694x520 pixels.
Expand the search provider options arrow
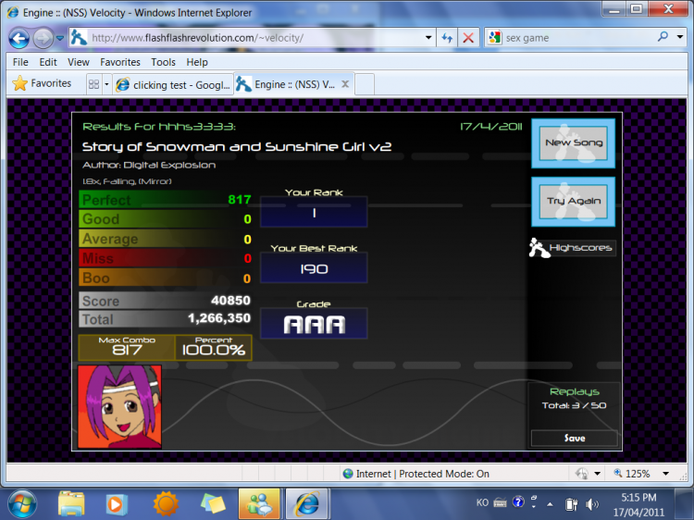click(x=680, y=37)
